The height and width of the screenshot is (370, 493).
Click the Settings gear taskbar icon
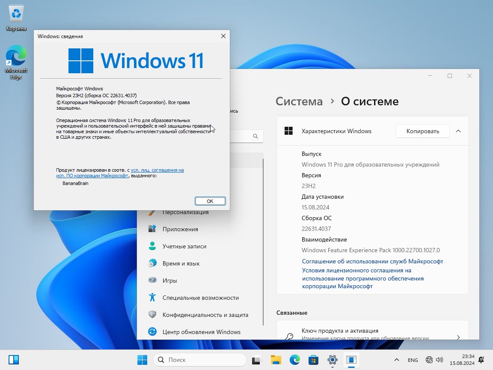pos(333,360)
